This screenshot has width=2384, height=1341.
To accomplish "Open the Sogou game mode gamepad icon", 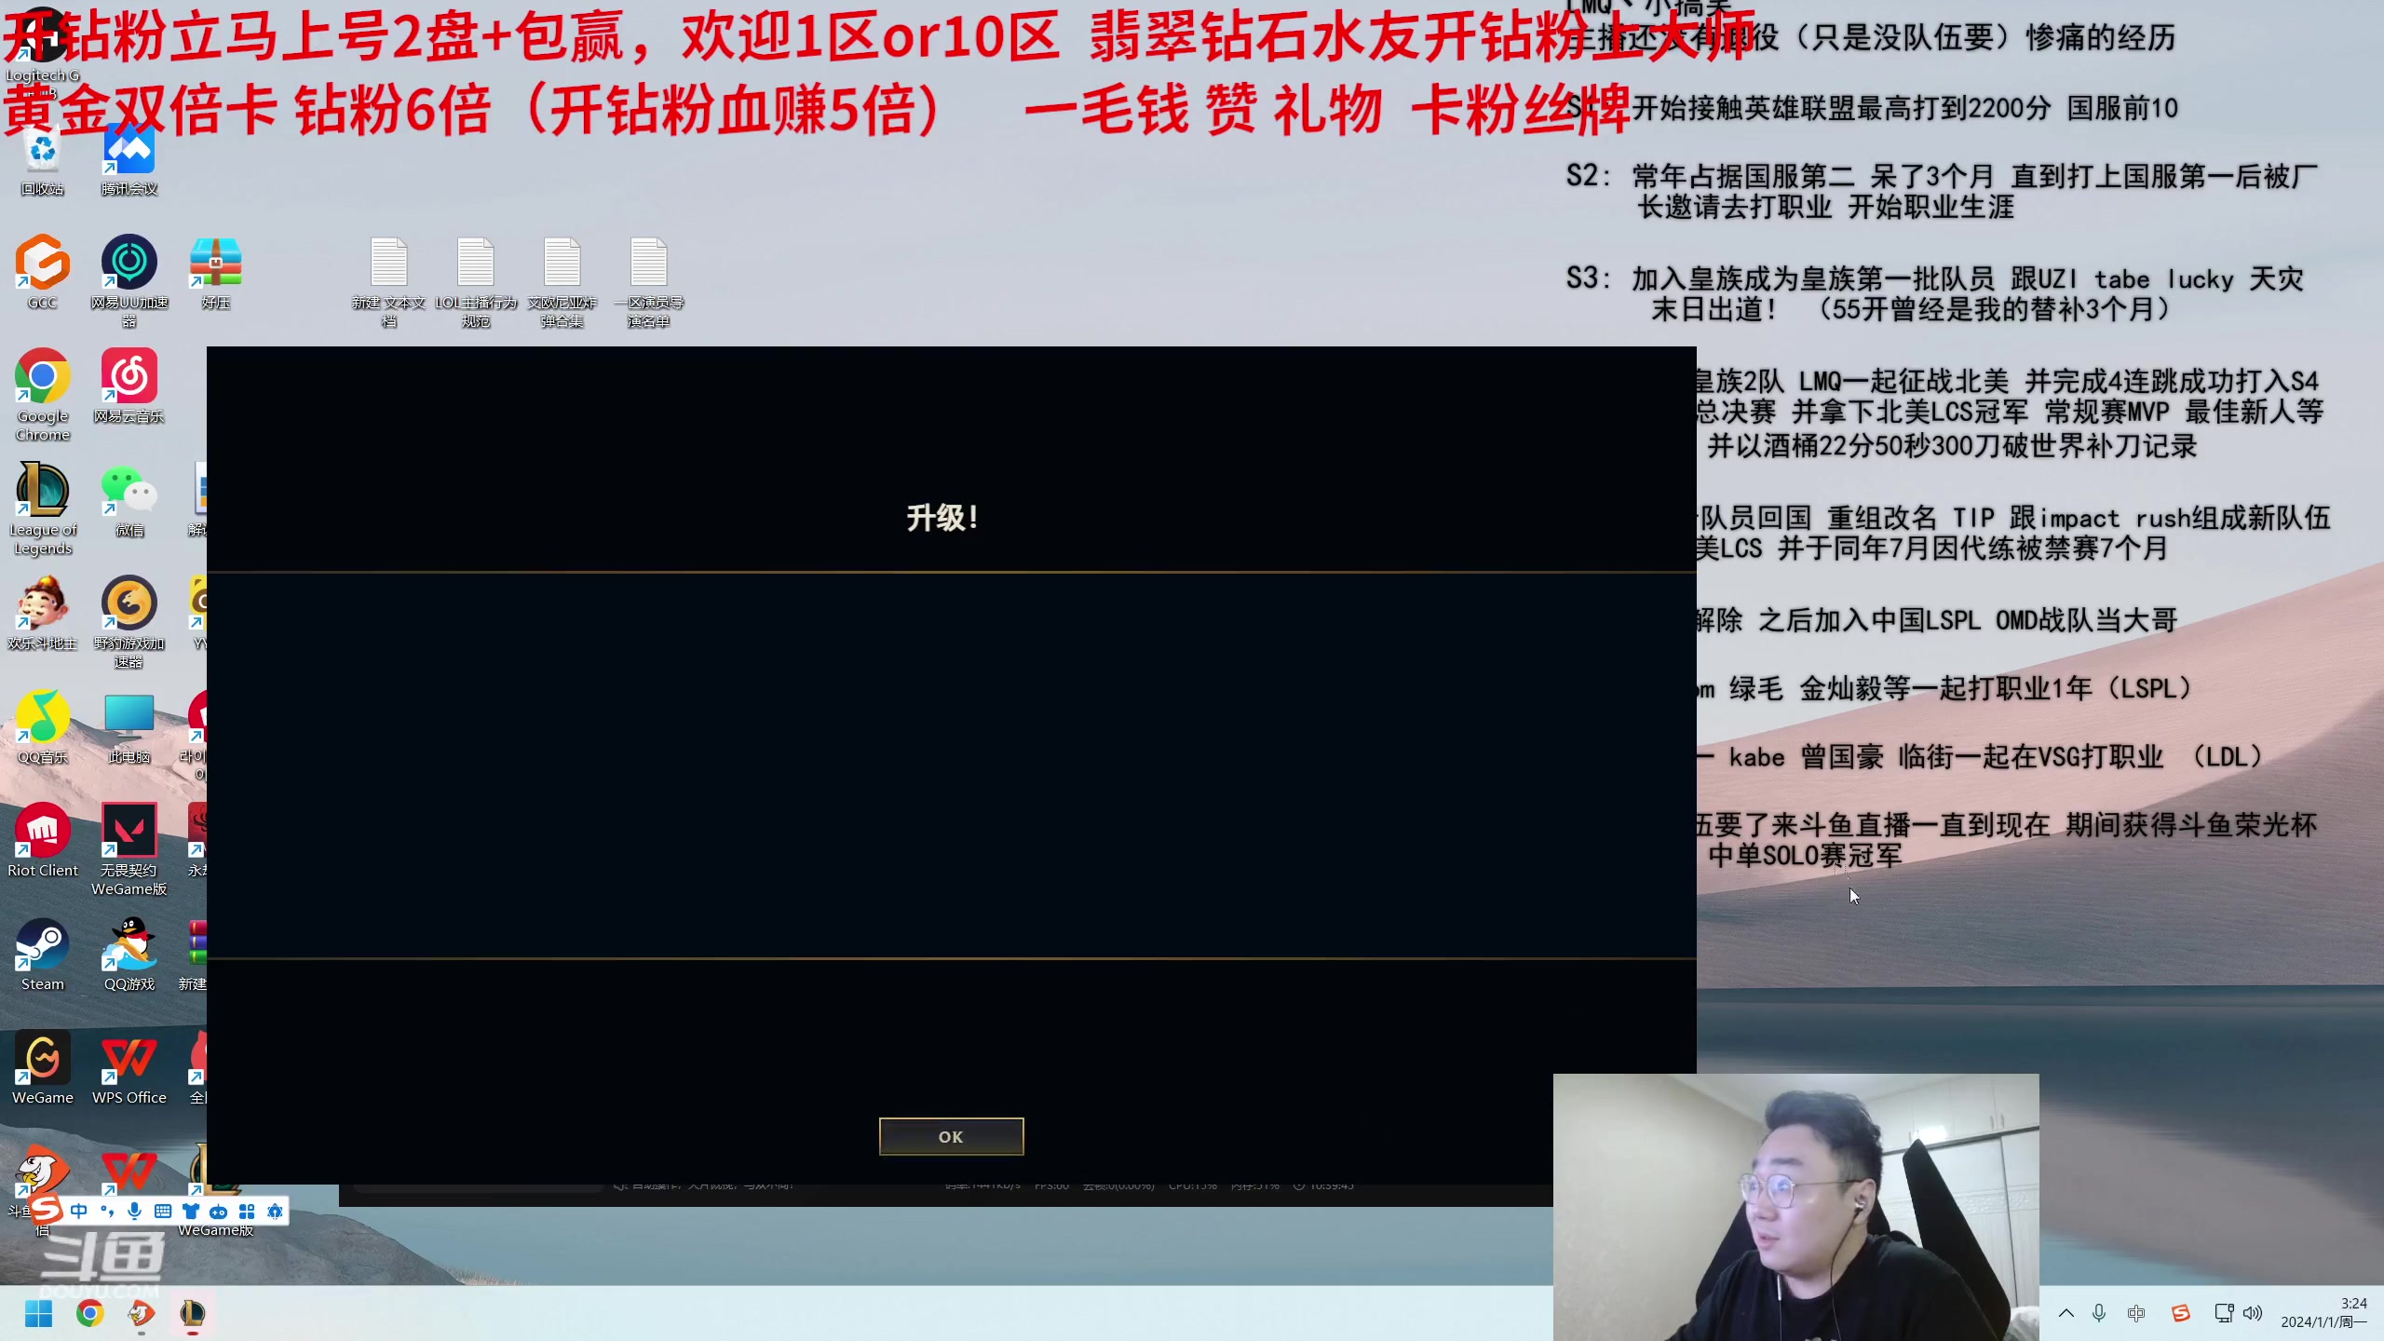I will (219, 1212).
